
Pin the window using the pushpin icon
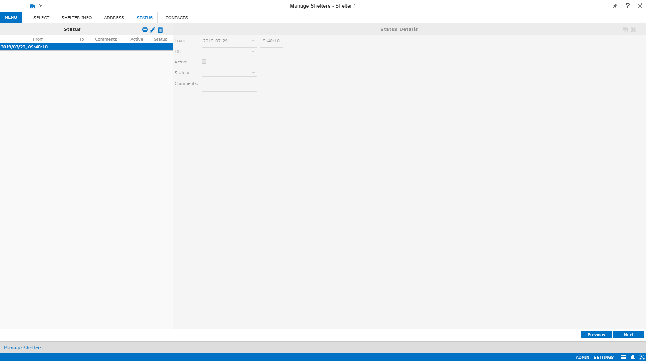point(614,6)
